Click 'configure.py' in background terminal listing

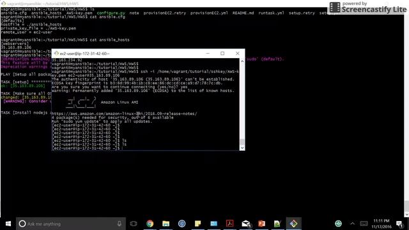[111, 13]
